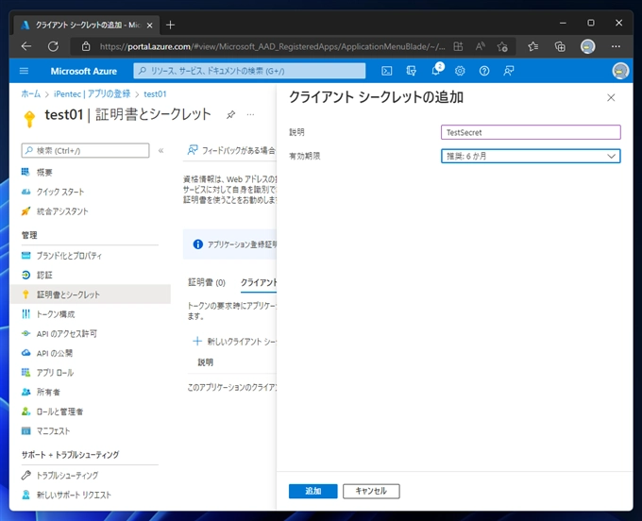Open the feedback icon in header

coord(509,71)
